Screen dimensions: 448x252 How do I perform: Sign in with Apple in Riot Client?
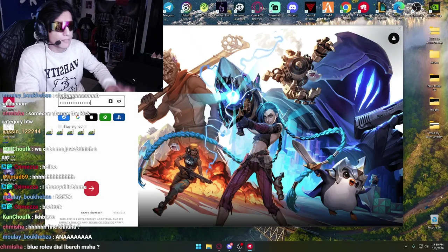click(91, 117)
